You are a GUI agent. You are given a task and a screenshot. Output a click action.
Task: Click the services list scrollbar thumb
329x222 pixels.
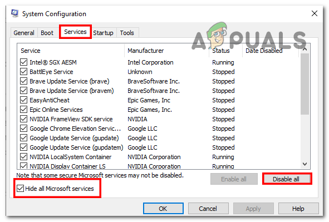pyautogui.click(x=305, y=84)
